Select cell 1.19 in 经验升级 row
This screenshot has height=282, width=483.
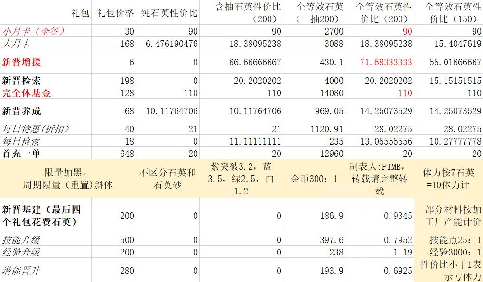coord(380,252)
